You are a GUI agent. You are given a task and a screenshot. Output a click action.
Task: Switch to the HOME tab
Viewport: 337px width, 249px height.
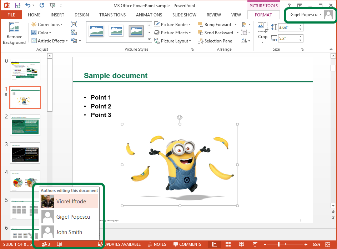pyautogui.click(x=34, y=15)
